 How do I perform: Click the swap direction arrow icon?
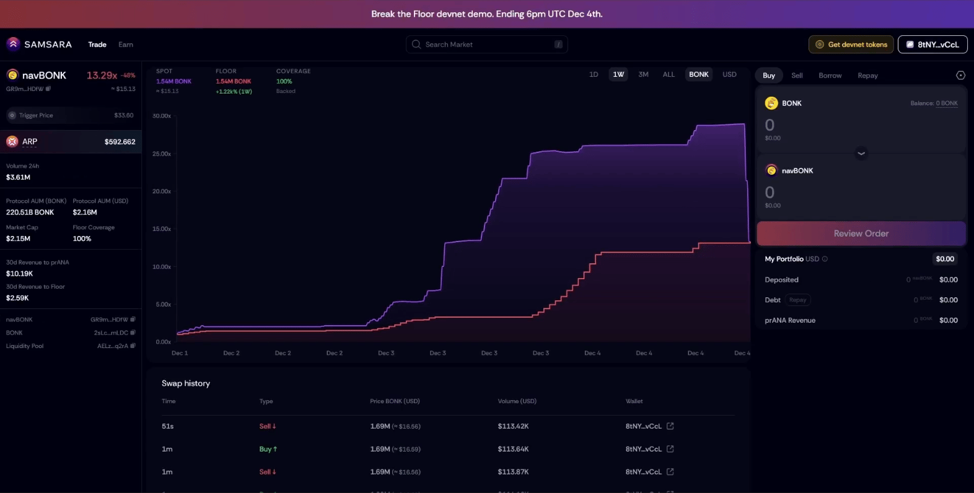pos(861,153)
